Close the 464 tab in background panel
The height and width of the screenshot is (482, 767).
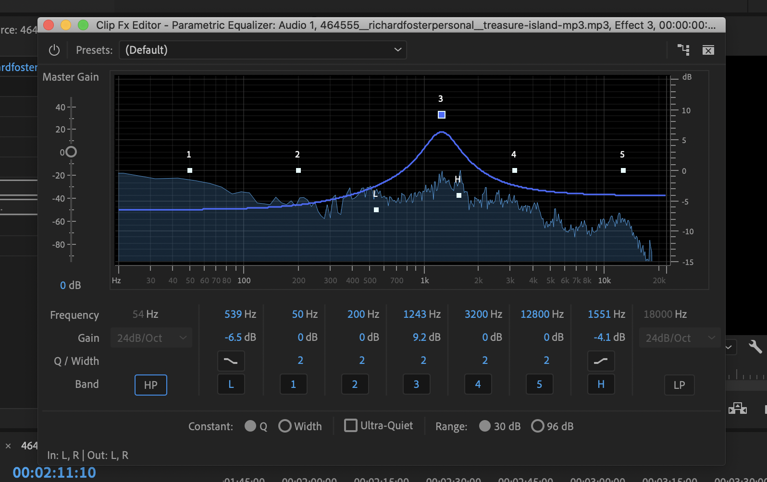click(8, 446)
